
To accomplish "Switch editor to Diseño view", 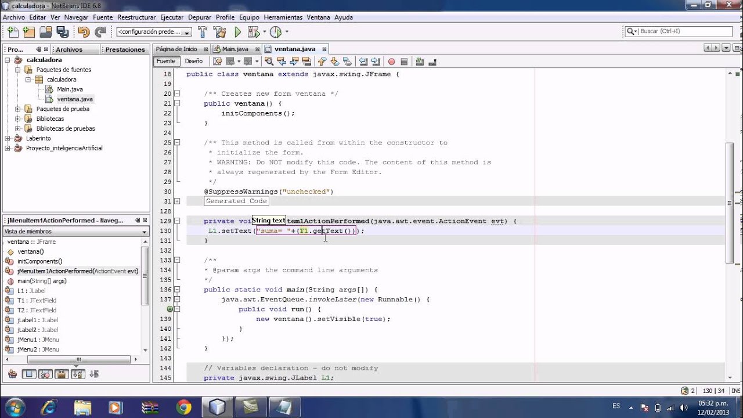I will coord(193,61).
